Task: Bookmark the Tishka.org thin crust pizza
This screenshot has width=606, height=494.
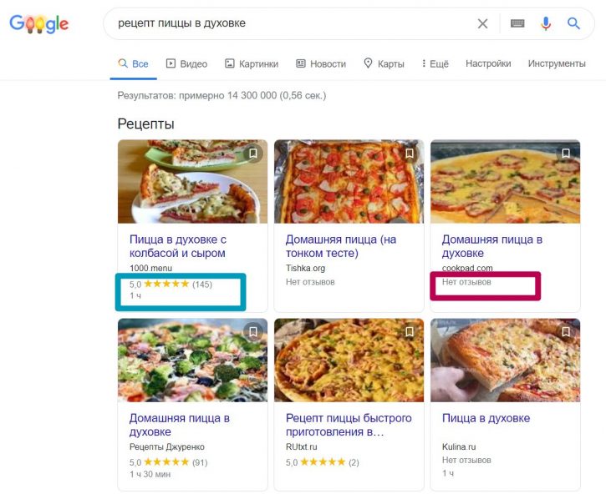Action: click(x=410, y=154)
